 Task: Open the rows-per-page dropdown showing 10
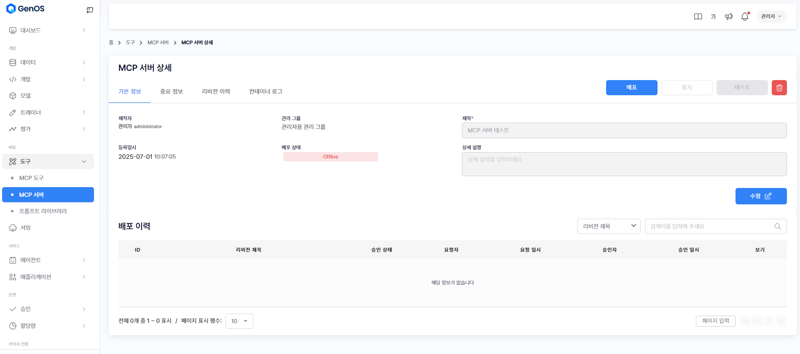tap(239, 321)
